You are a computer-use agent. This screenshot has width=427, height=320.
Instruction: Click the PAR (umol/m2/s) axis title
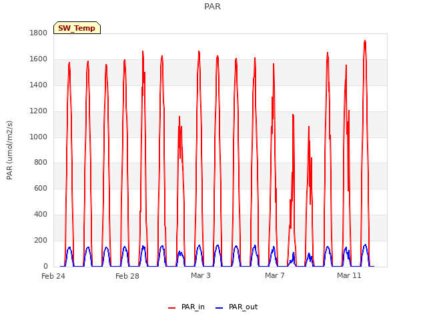point(9,150)
